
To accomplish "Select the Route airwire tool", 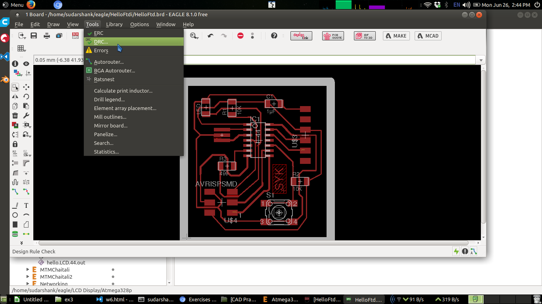I will pyautogui.click(x=15, y=192).
